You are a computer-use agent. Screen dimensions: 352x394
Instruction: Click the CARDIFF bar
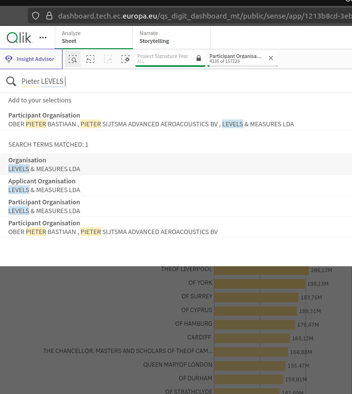coord(252,338)
